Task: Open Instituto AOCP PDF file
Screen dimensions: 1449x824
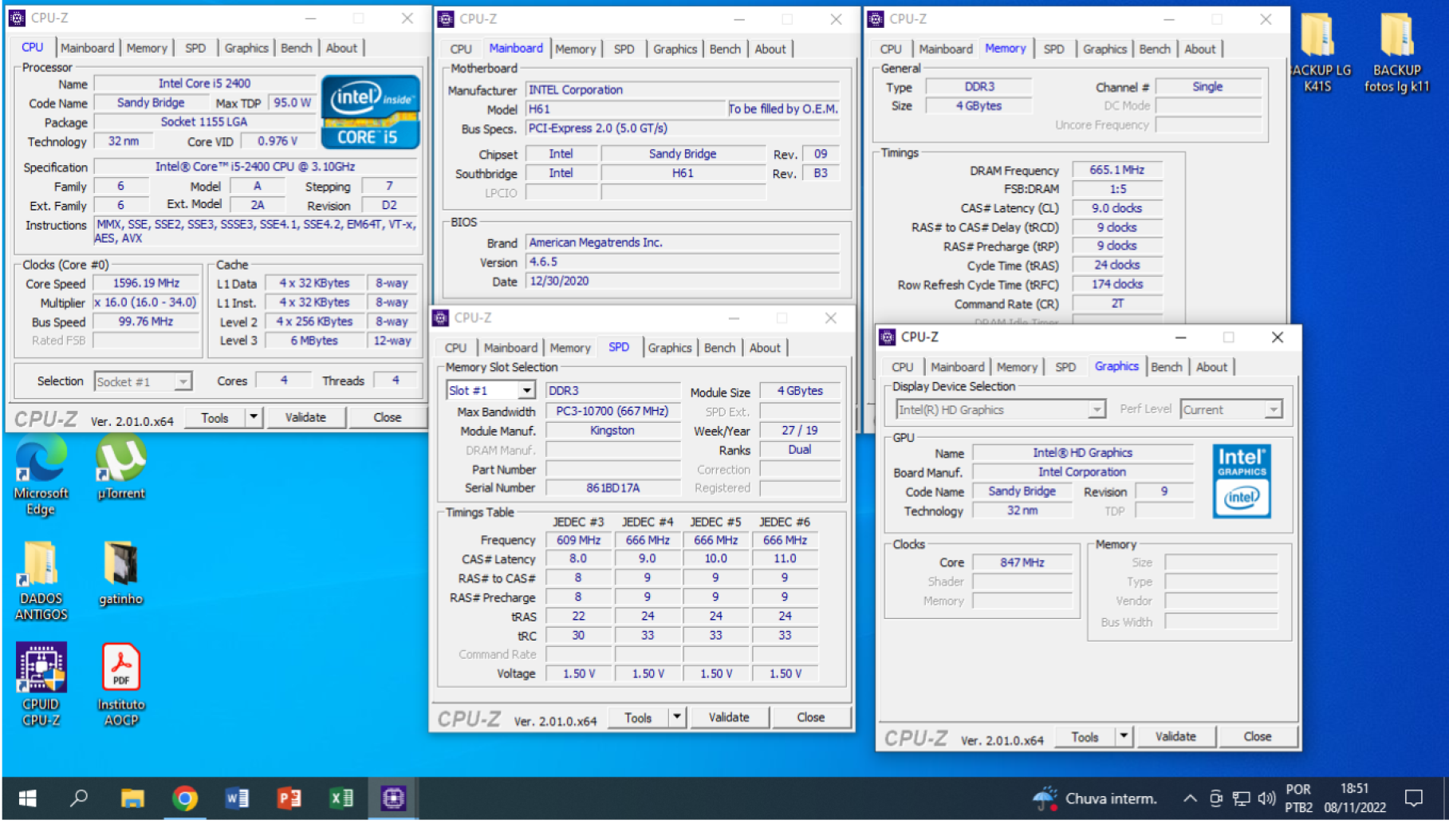Action: tap(120, 686)
